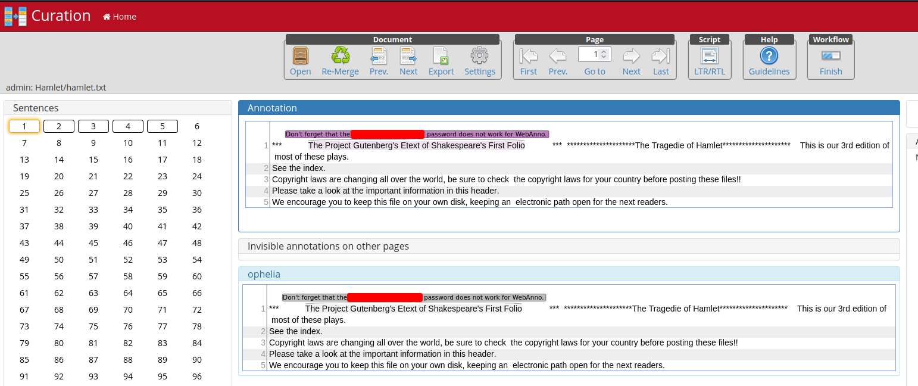The width and height of the screenshot is (918, 386).
Task: Click sentence number 12
Action: (x=197, y=143)
